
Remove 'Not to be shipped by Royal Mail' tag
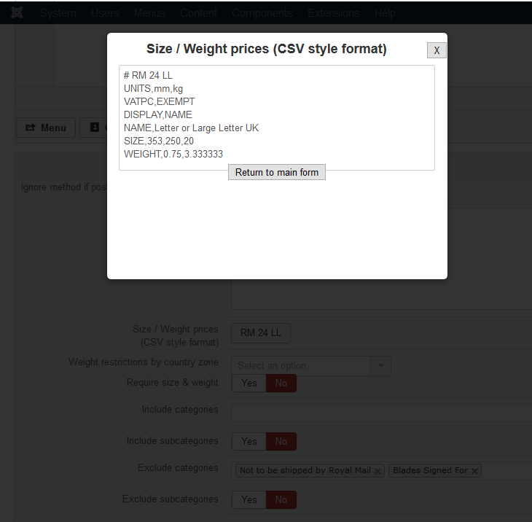(x=378, y=471)
